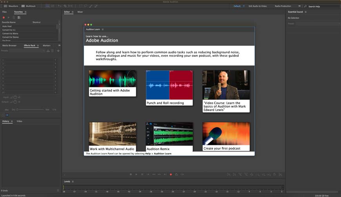Expand overflow panels next to Markers tab

tap(59, 45)
